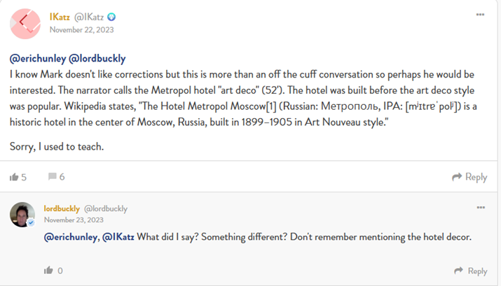501x286 pixels.
Task: Open three-dot options menu on IKatz's post
Action: pyautogui.click(x=480, y=15)
